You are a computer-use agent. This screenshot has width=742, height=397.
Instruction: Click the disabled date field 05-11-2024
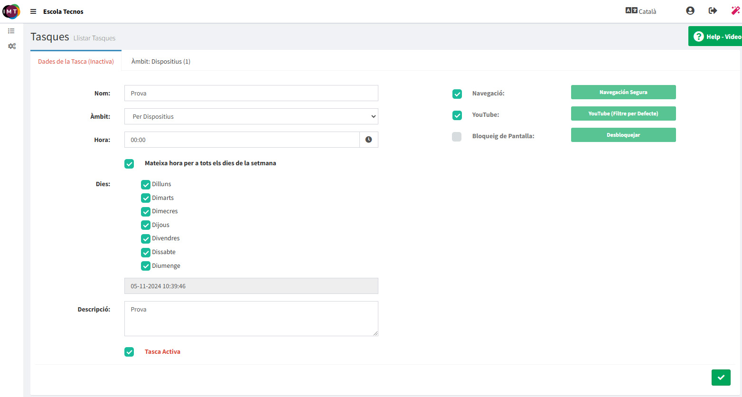[251, 286]
